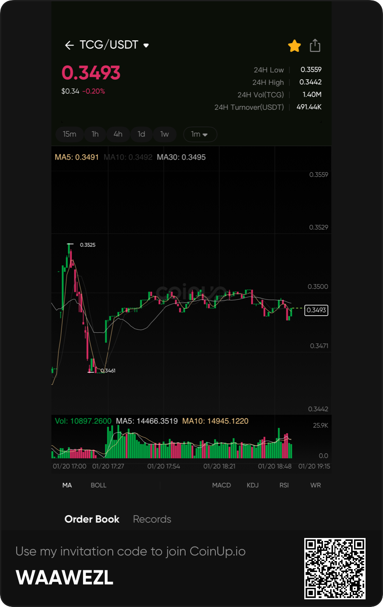Switch chart to 4h interval
383x607 pixels.
pos(118,134)
